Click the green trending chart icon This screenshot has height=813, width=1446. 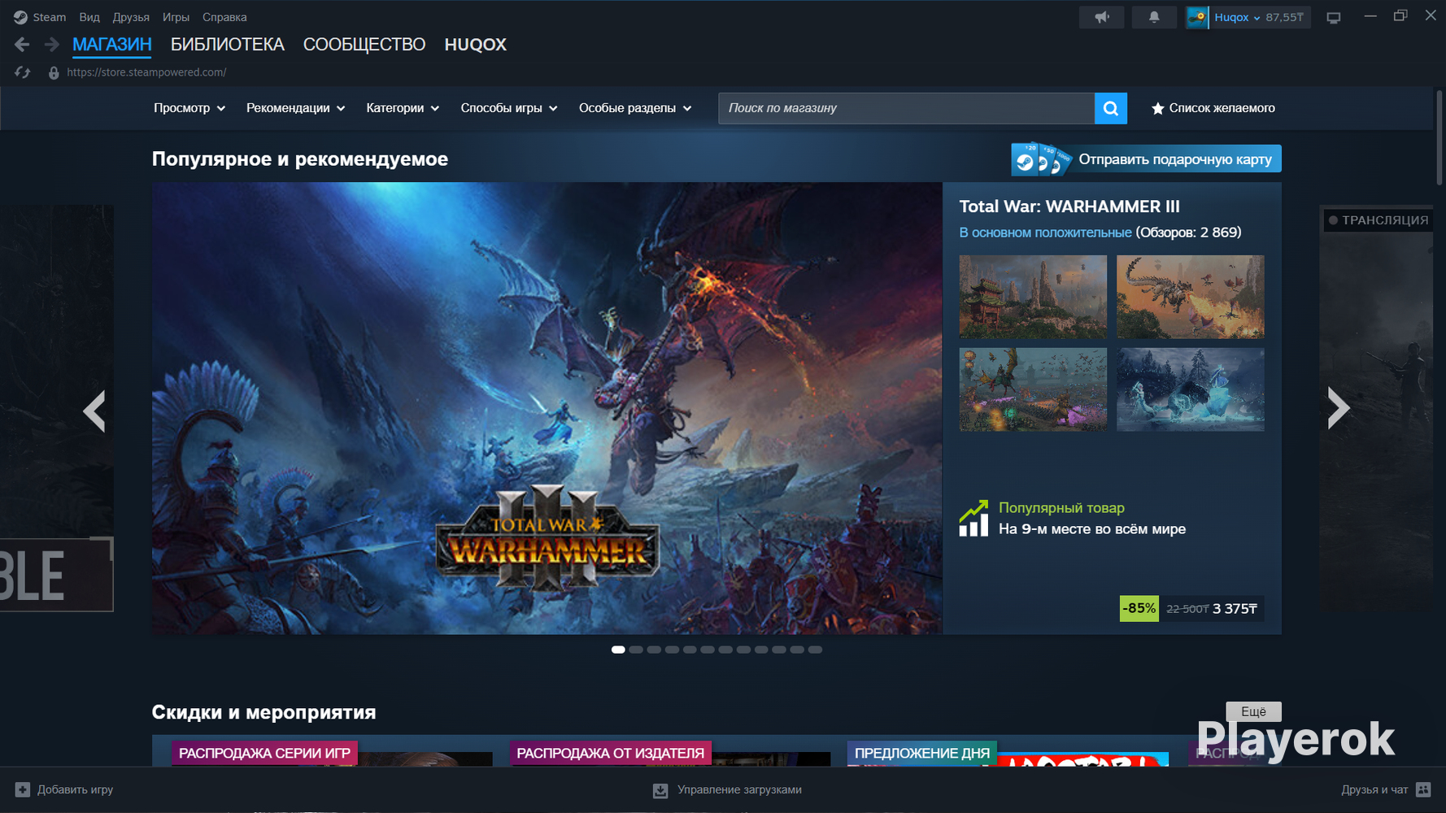(973, 518)
